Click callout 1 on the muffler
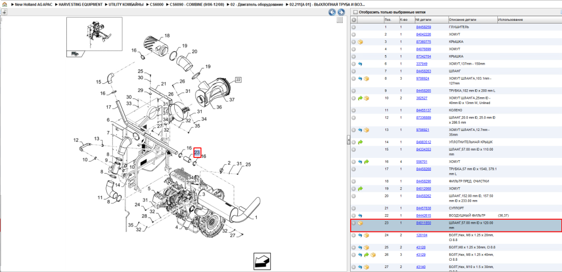This screenshot has width=562, height=272. (256, 217)
